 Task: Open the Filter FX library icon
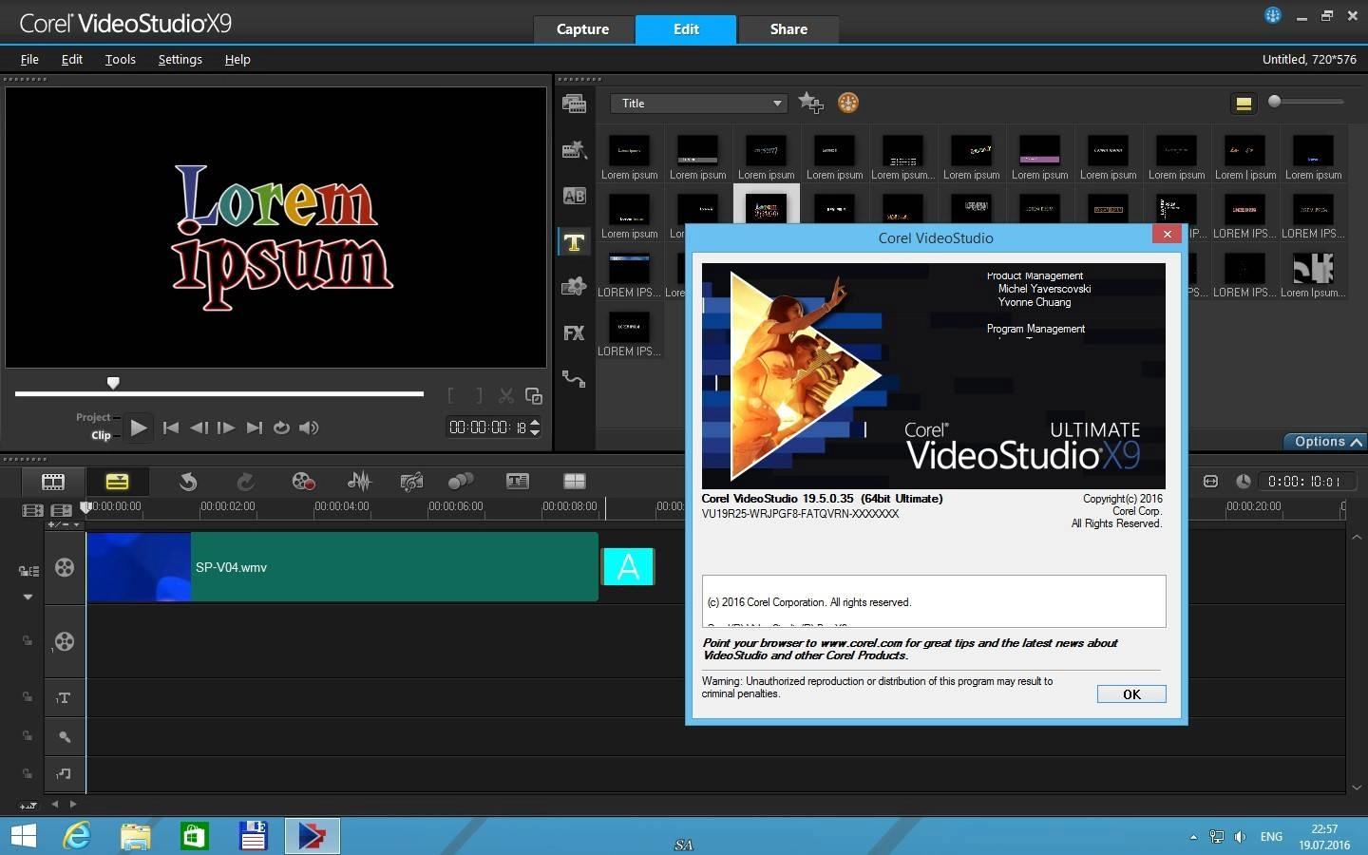574,332
